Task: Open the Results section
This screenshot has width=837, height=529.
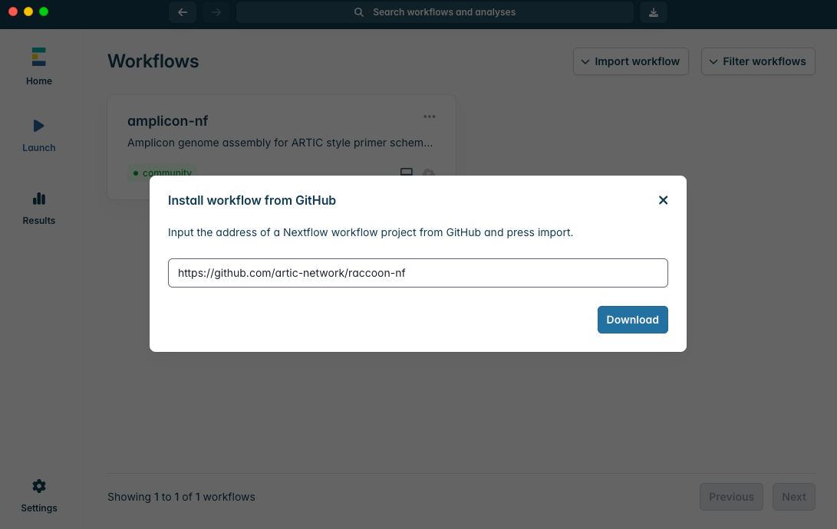Action: [x=39, y=208]
